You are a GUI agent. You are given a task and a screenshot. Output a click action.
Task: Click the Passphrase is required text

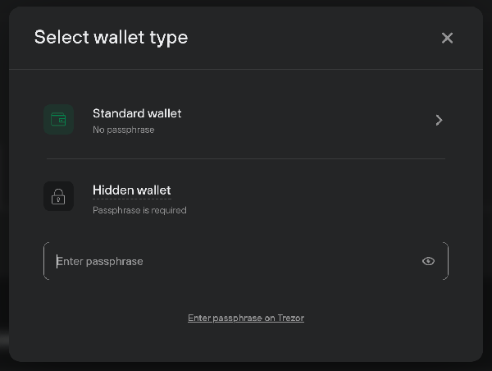pos(139,210)
